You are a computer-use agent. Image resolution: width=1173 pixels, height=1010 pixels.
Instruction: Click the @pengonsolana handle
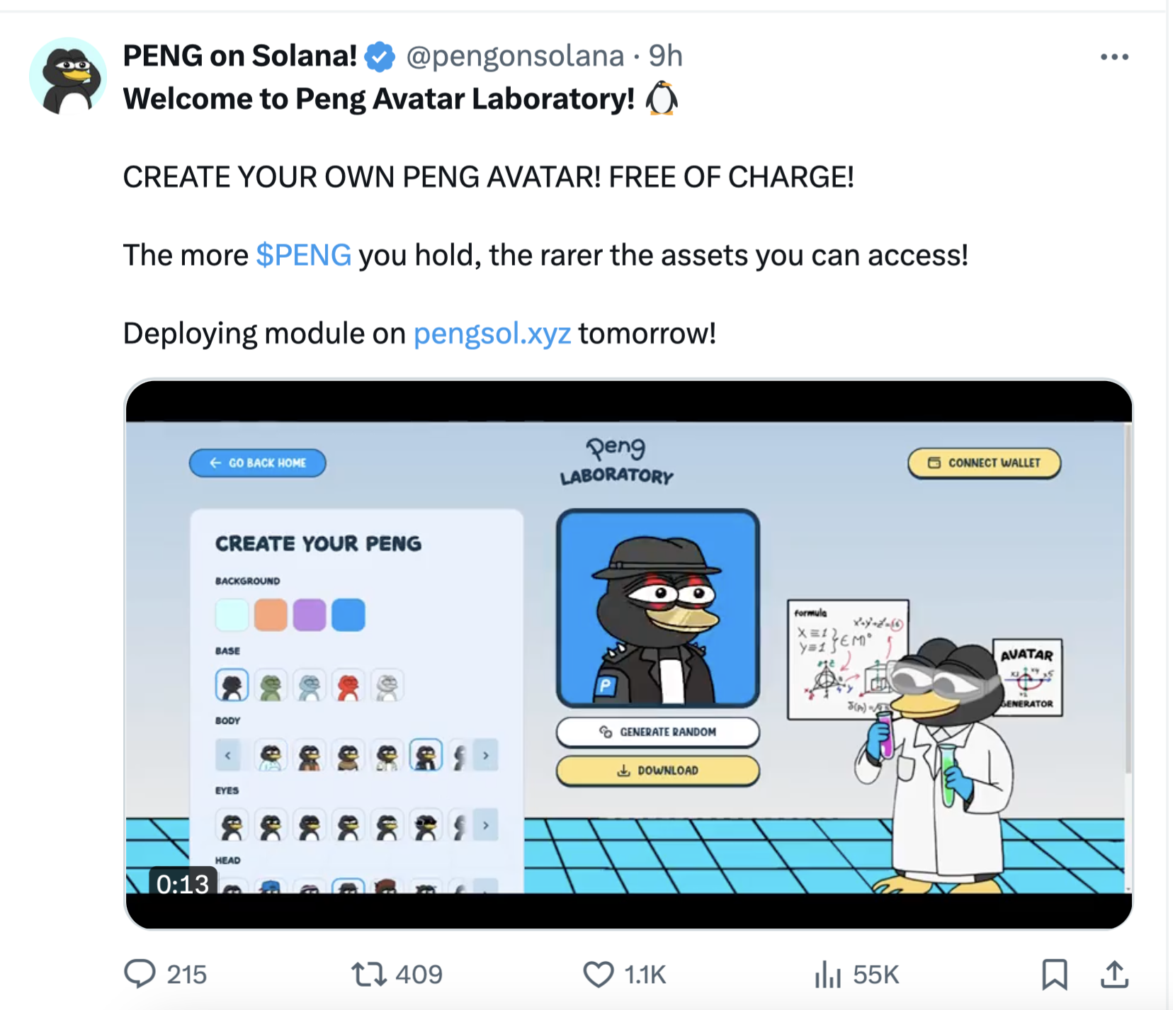[515, 56]
